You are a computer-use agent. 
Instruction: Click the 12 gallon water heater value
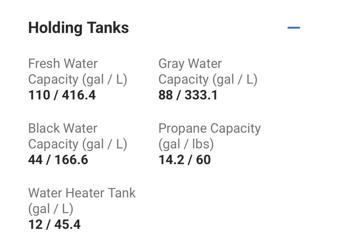pyautogui.click(x=34, y=225)
